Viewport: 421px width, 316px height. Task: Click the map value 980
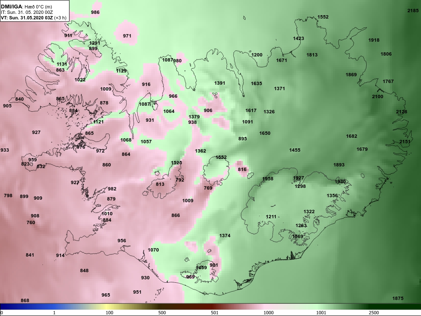pyautogui.click(x=177, y=61)
